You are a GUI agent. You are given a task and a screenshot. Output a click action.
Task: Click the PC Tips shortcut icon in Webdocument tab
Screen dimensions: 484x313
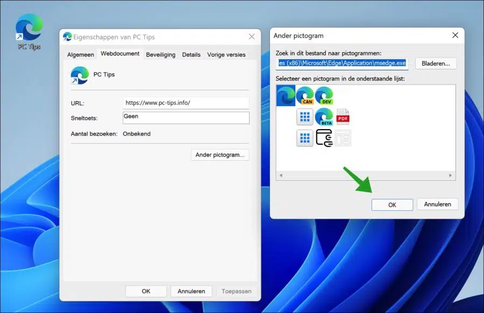click(80, 75)
